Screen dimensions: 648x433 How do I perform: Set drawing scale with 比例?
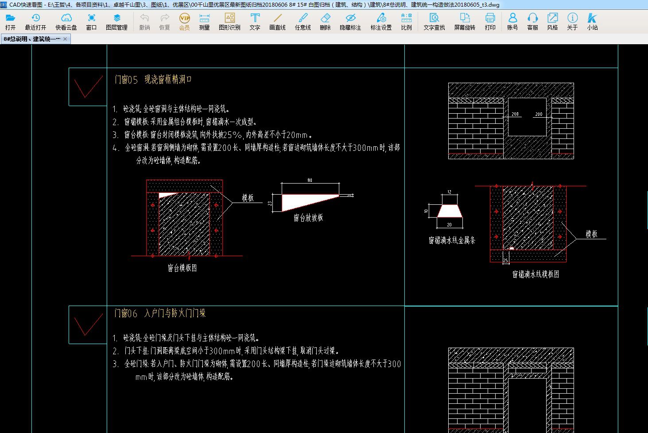click(406, 22)
